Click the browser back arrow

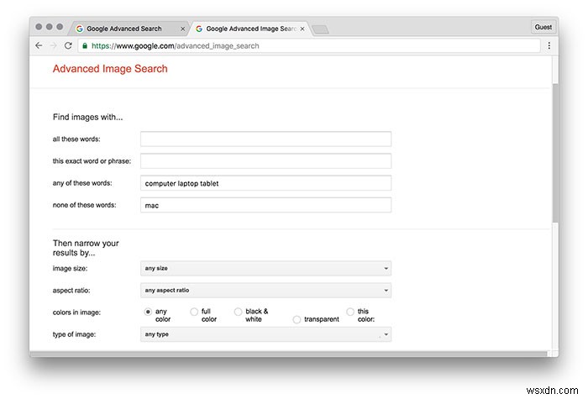(39, 45)
